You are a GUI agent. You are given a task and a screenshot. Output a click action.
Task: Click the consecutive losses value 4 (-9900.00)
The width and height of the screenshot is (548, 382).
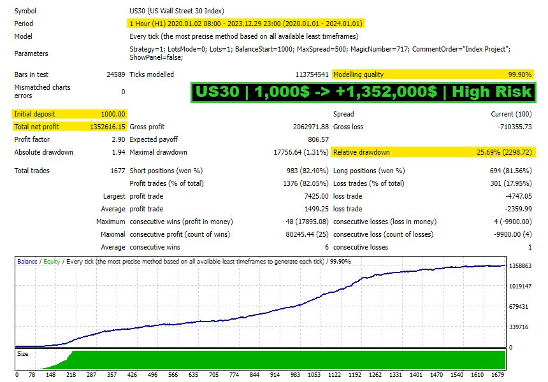[x=513, y=222]
